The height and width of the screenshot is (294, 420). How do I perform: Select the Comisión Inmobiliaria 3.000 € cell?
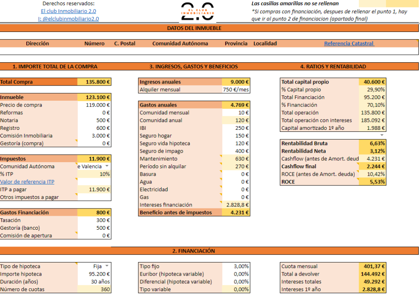pos(94,136)
